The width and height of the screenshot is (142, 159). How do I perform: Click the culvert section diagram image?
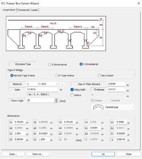tap(56, 34)
